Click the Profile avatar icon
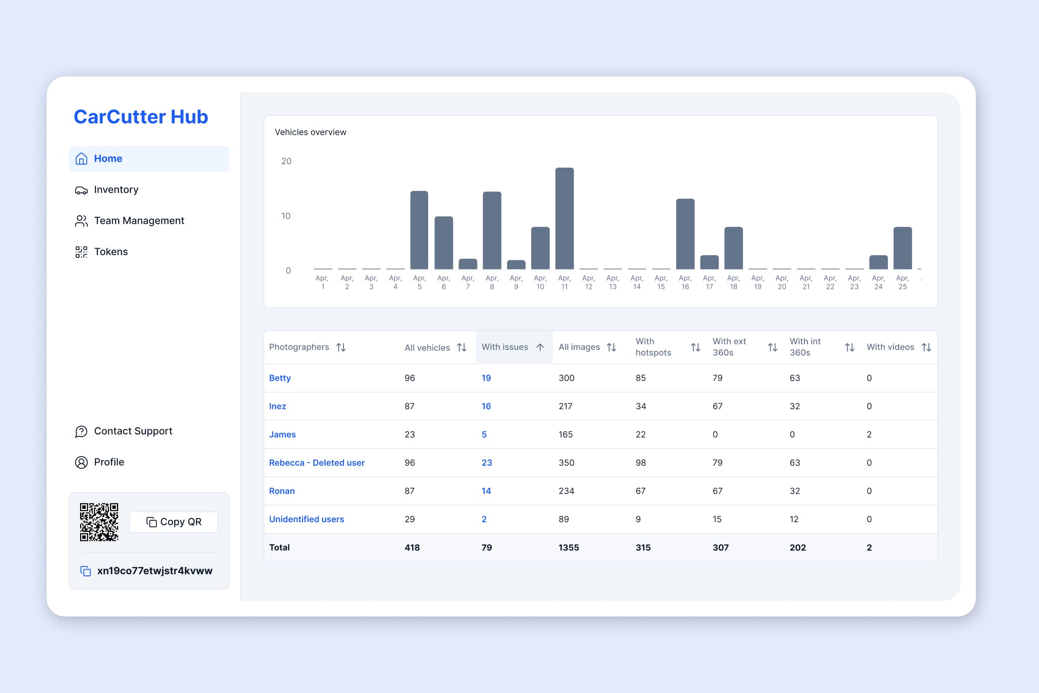Image resolution: width=1039 pixels, height=693 pixels. click(x=81, y=462)
